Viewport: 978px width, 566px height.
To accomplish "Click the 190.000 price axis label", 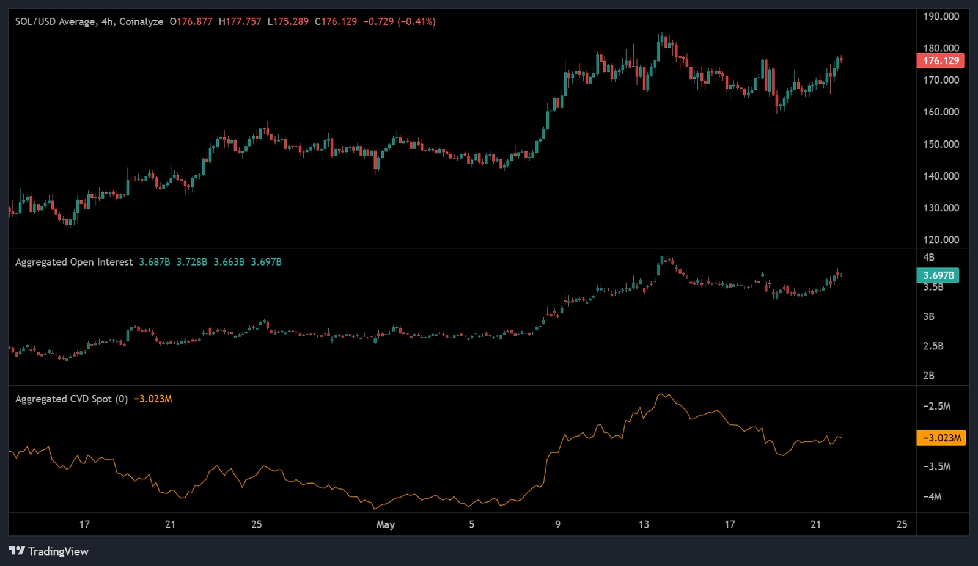I will point(941,16).
